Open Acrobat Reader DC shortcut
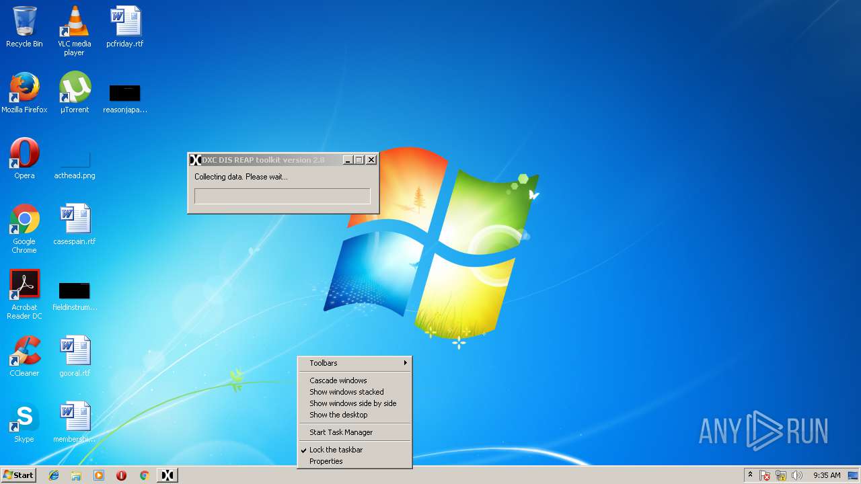Viewport: 861px width, 484px height. tap(24, 294)
